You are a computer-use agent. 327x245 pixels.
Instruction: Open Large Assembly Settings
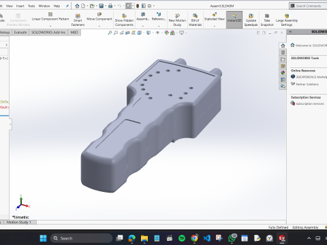click(287, 20)
